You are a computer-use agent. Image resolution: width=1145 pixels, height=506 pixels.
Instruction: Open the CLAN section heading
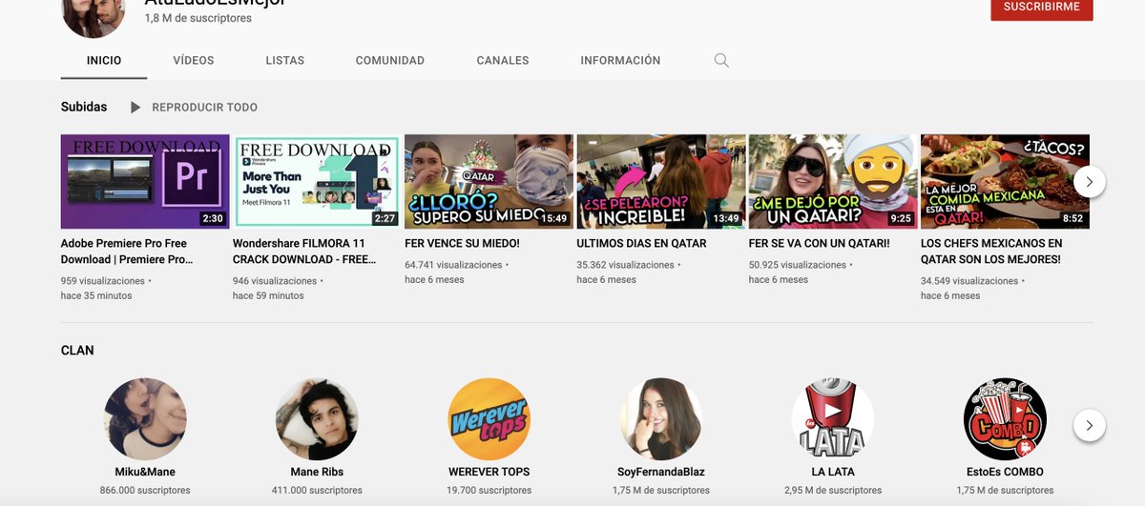[77, 351]
